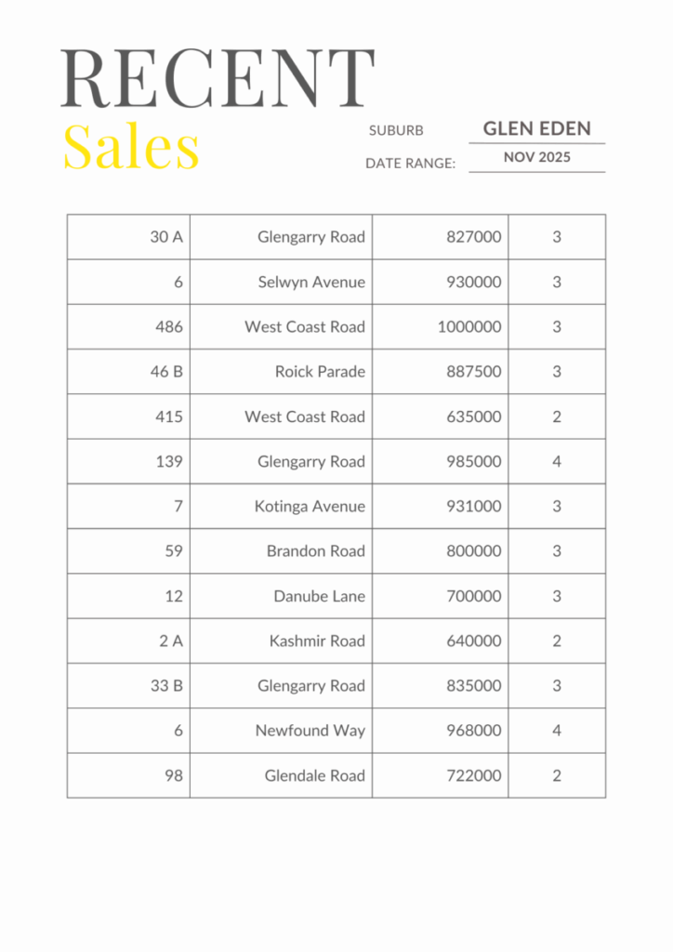Click the Brandon Road cell
The width and height of the screenshot is (673, 952).
(315, 551)
